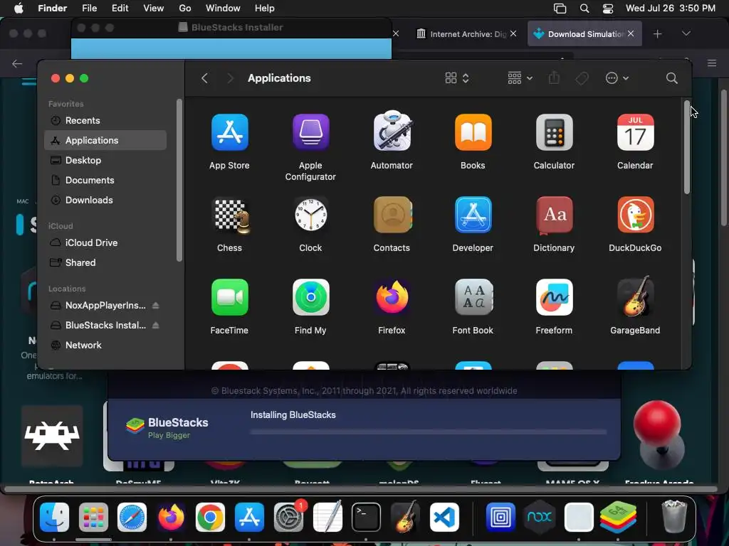Open the Trash in the Dock

click(x=673, y=516)
